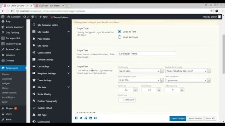The width and height of the screenshot is (225, 126).
Task: Click the Line Height value field
Action: click(x=149, y=90)
